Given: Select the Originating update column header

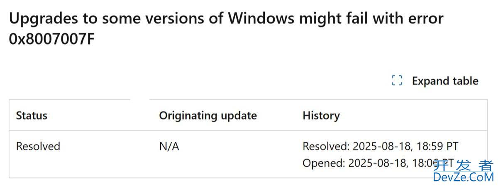Looking at the screenshot, I should click(x=207, y=116).
